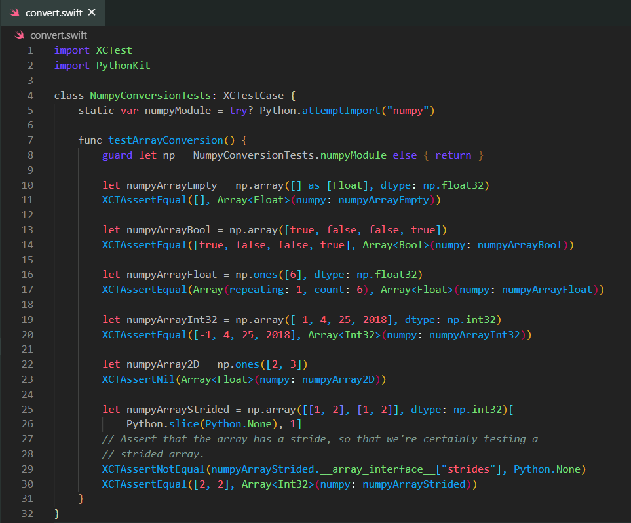The width and height of the screenshot is (631, 523).
Task: Click XCTest in the first import line
Action: (x=114, y=50)
